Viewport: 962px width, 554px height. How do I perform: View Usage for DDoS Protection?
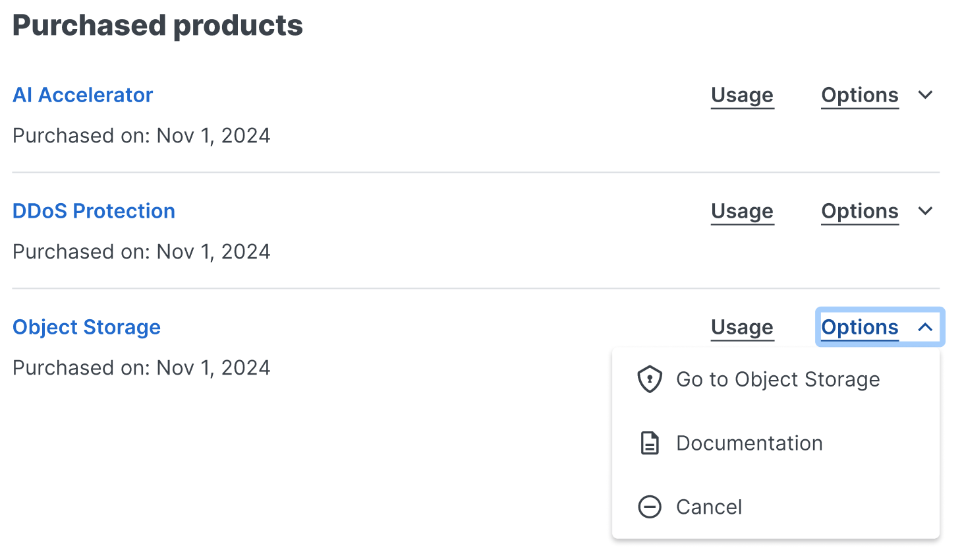coord(742,211)
